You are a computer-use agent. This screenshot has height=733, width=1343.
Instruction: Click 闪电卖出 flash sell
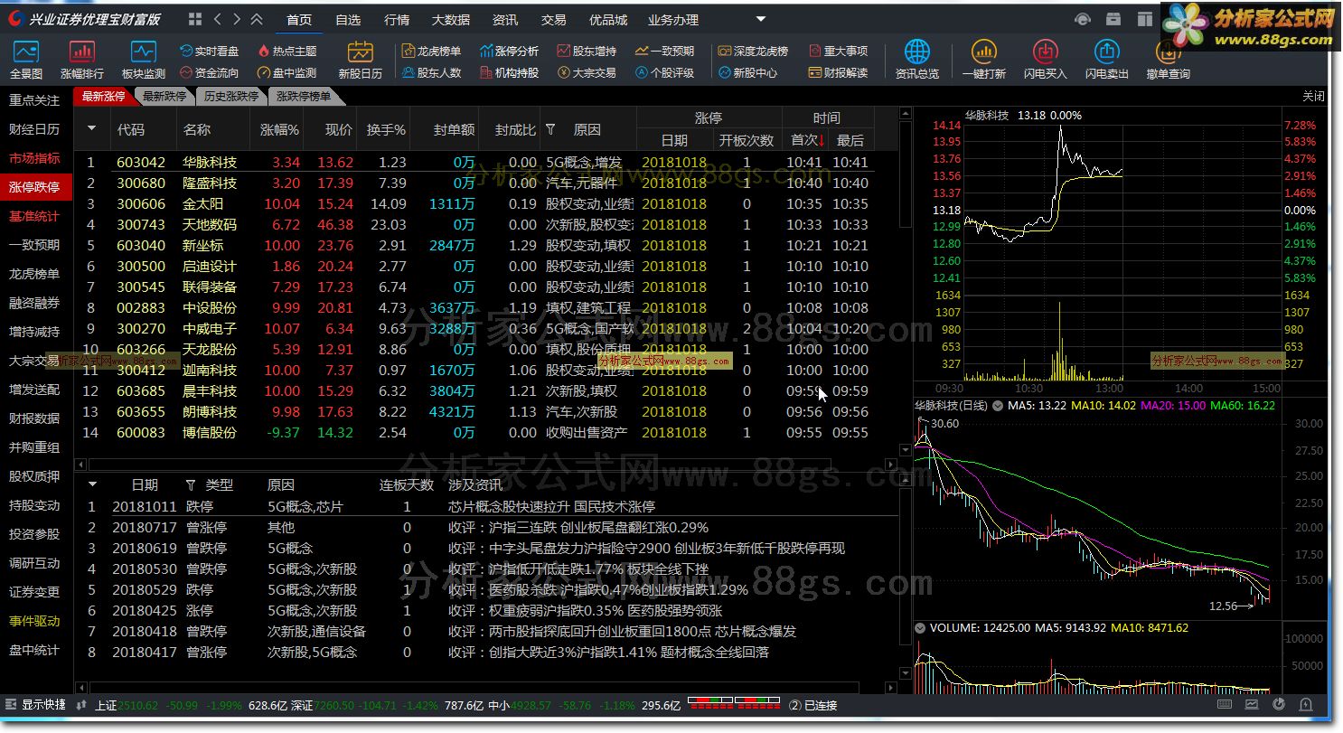1107,60
